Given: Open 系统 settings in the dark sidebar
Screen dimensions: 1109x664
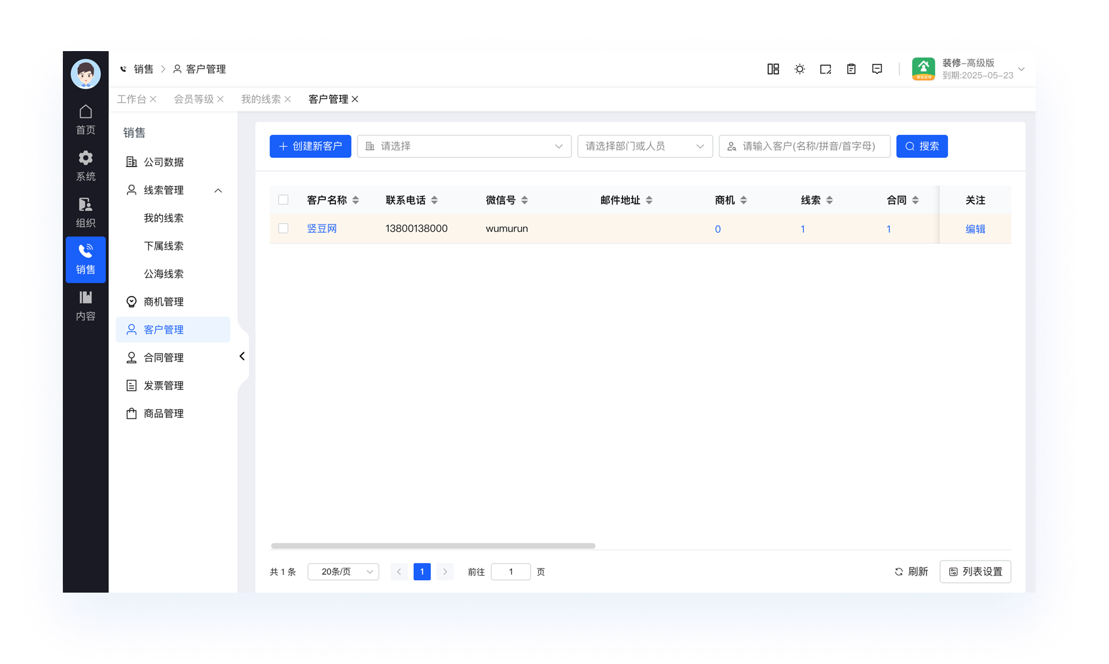Looking at the screenshot, I should [86, 166].
